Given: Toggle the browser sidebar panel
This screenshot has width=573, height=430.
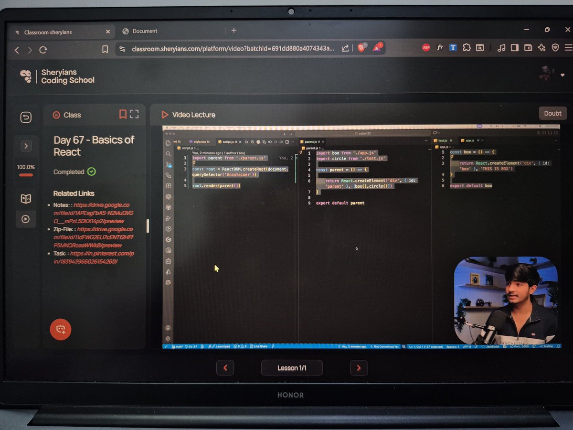Looking at the screenshot, I should click(515, 47).
